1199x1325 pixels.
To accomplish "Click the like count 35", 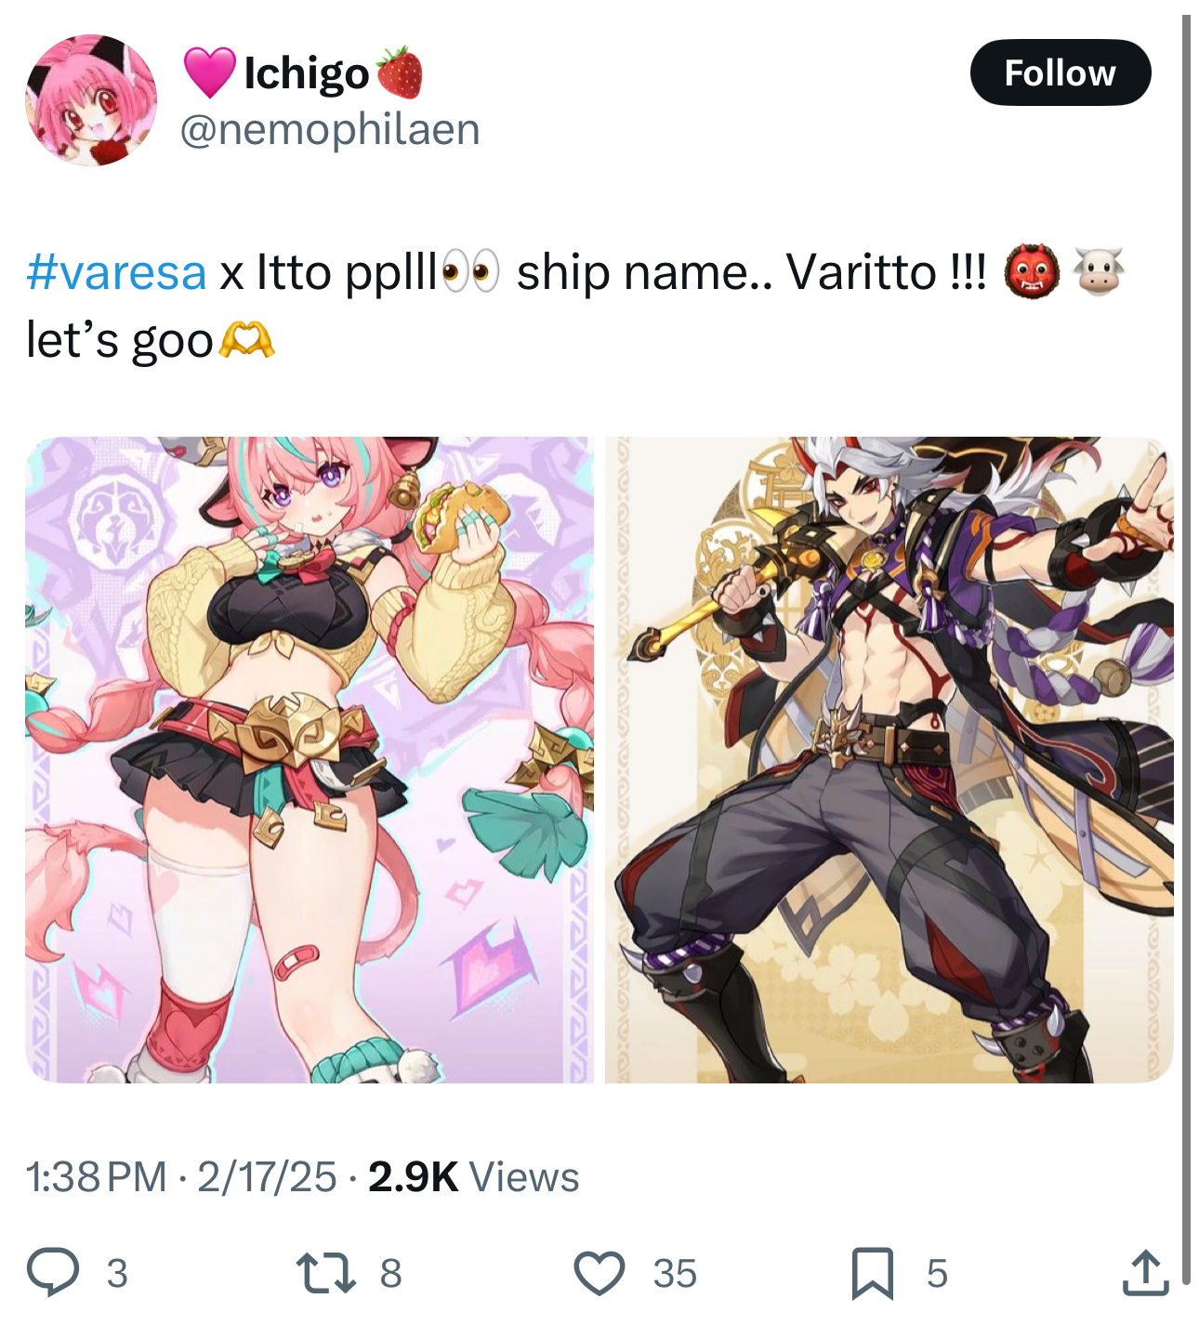I will [x=675, y=1273].
